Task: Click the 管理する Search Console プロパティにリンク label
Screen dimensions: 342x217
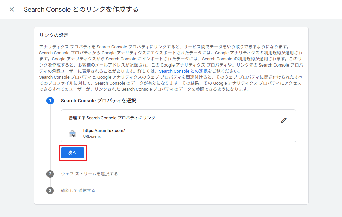Action: pos(112,118)
